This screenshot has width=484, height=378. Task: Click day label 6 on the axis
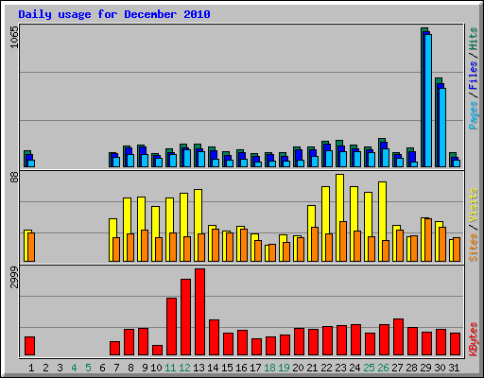point(102,368)
